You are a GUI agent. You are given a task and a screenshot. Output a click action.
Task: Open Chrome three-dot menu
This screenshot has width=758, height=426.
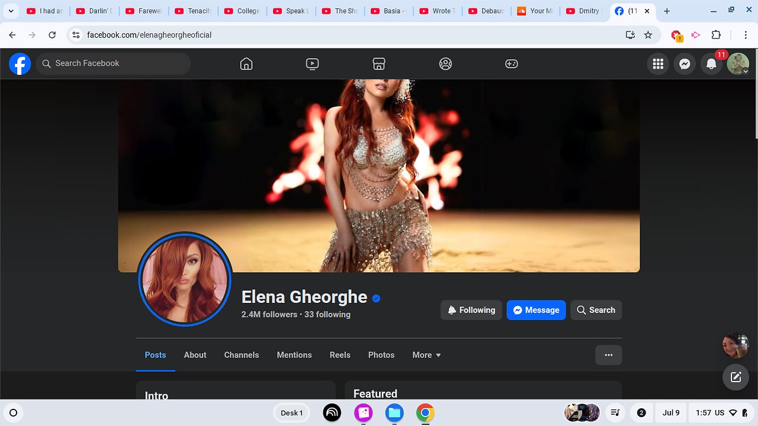pyautogui.click(x=745, y=35)
